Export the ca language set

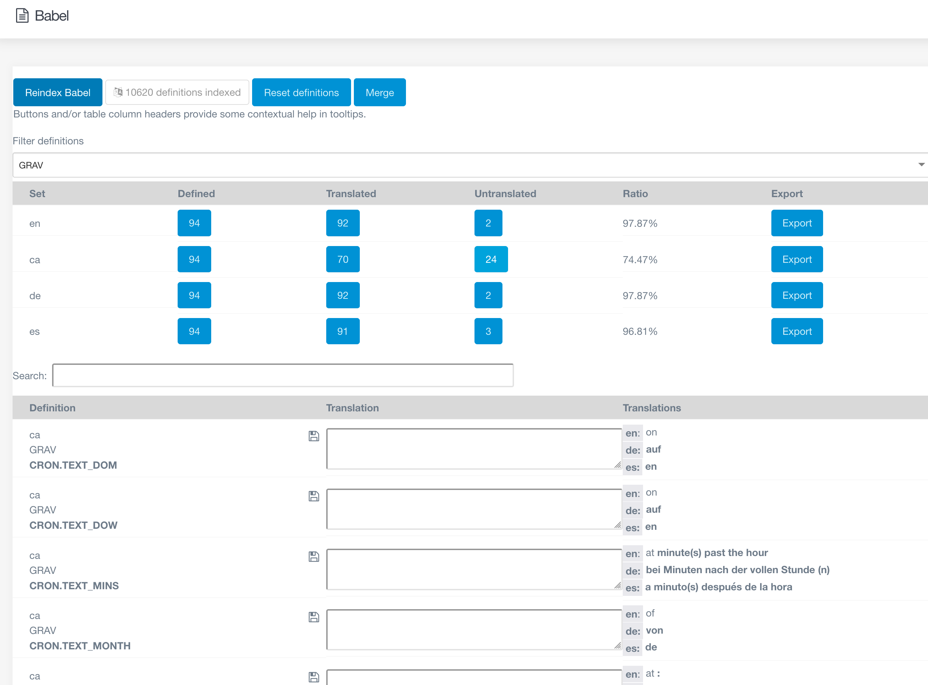797,259
